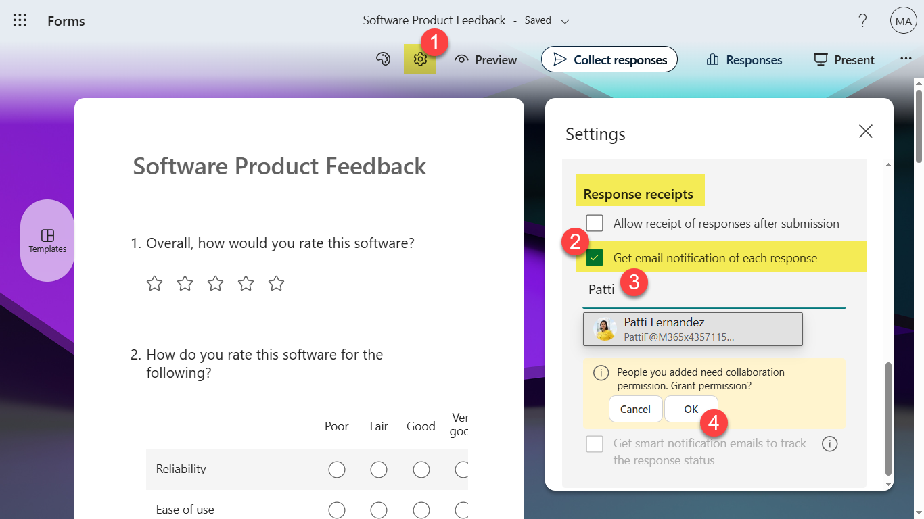Click the Settings panel scrollbar
The image size is (924, 519).
pos(889,418)
